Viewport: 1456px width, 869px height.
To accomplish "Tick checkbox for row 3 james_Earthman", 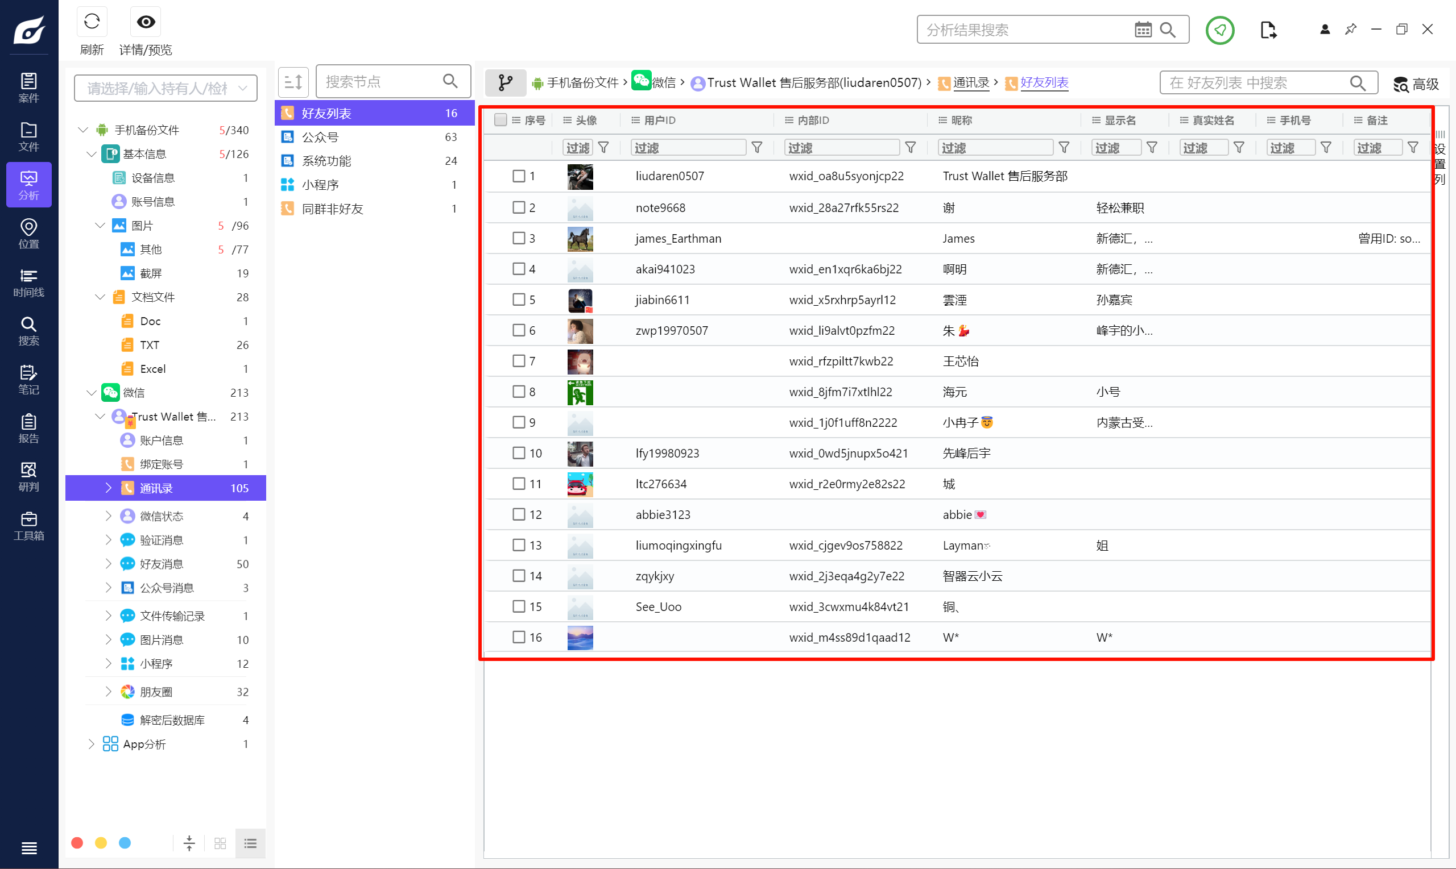I will point(519,238).
